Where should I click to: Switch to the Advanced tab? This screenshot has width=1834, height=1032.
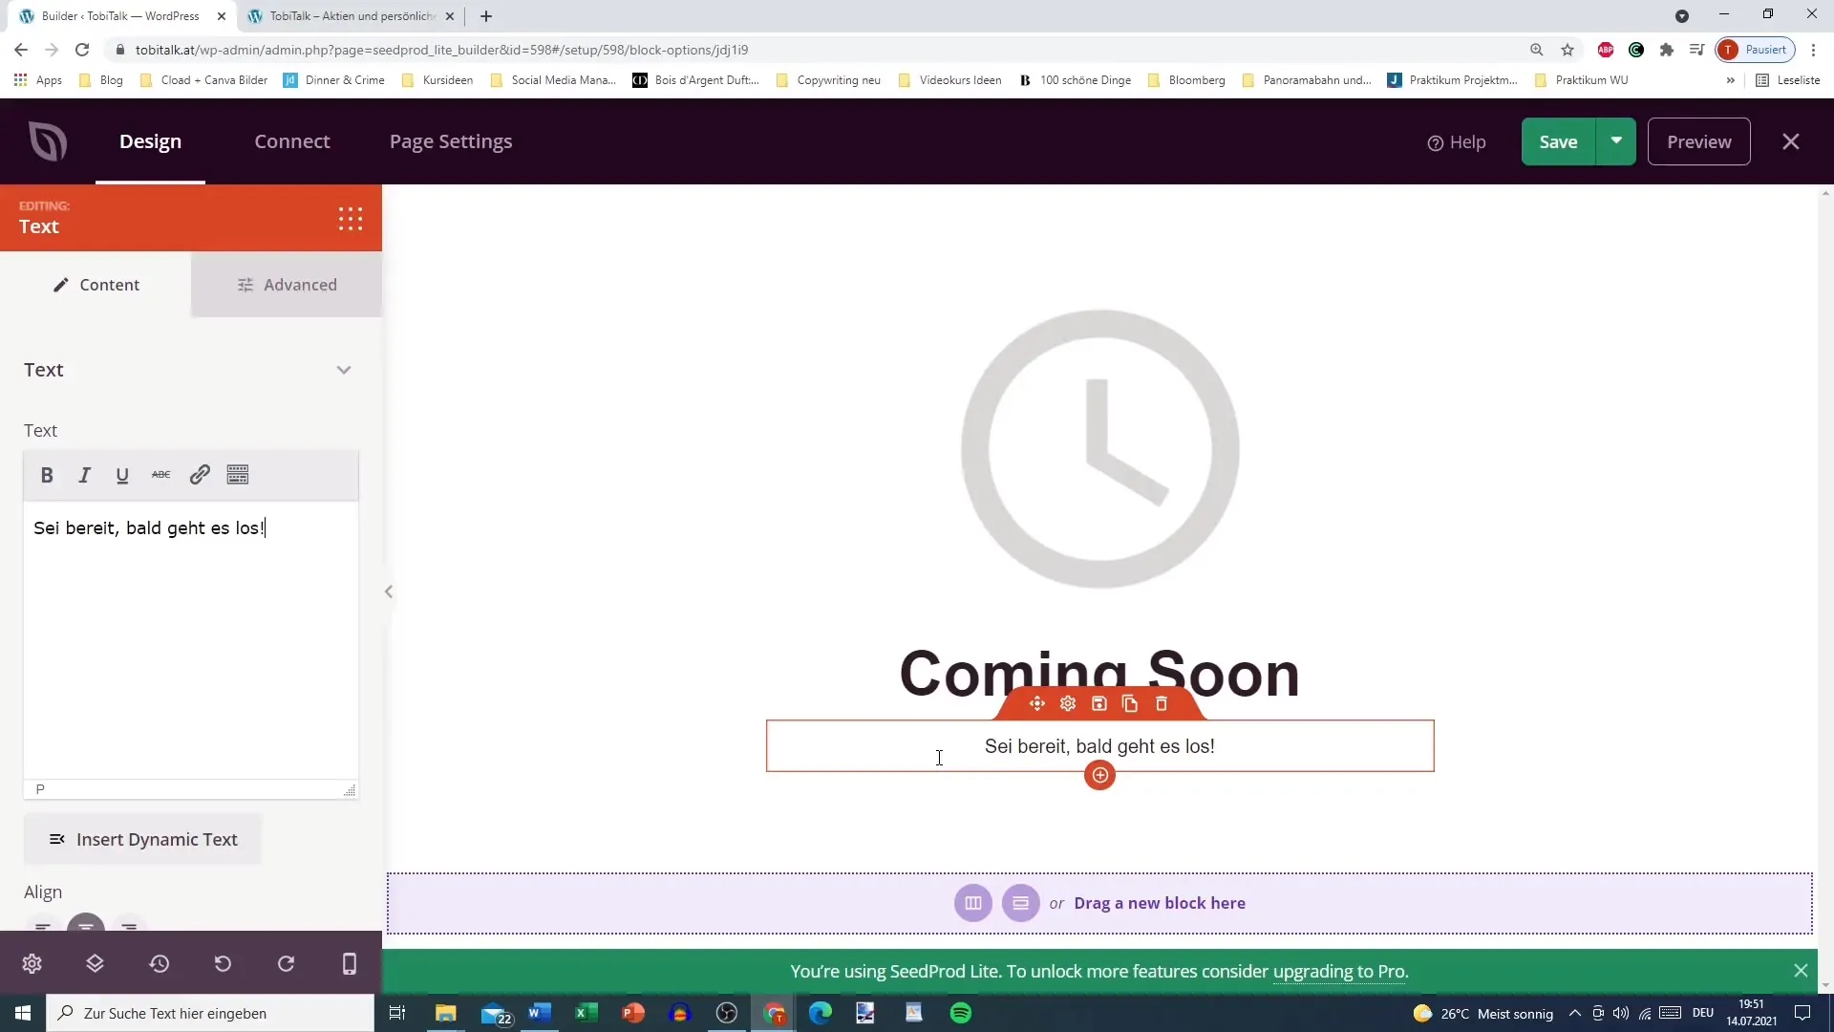(x=288, y=284)
